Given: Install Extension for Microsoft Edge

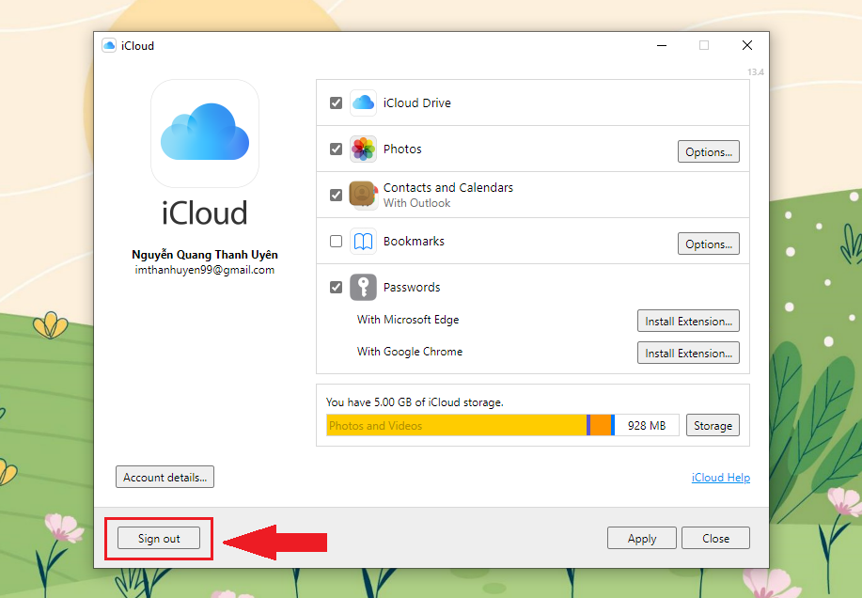Looking at the screenshot, I should (688, 321).
